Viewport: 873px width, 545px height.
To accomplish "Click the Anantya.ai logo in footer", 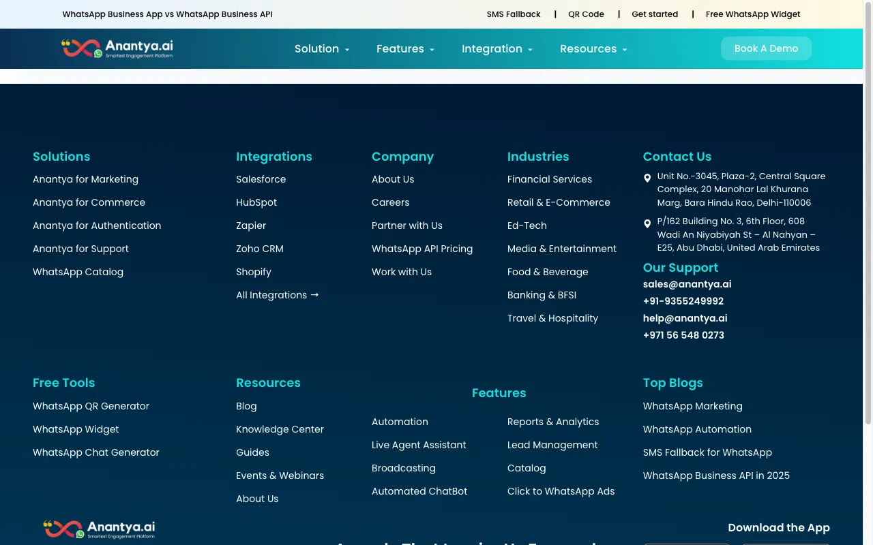I will pos(100,529).
